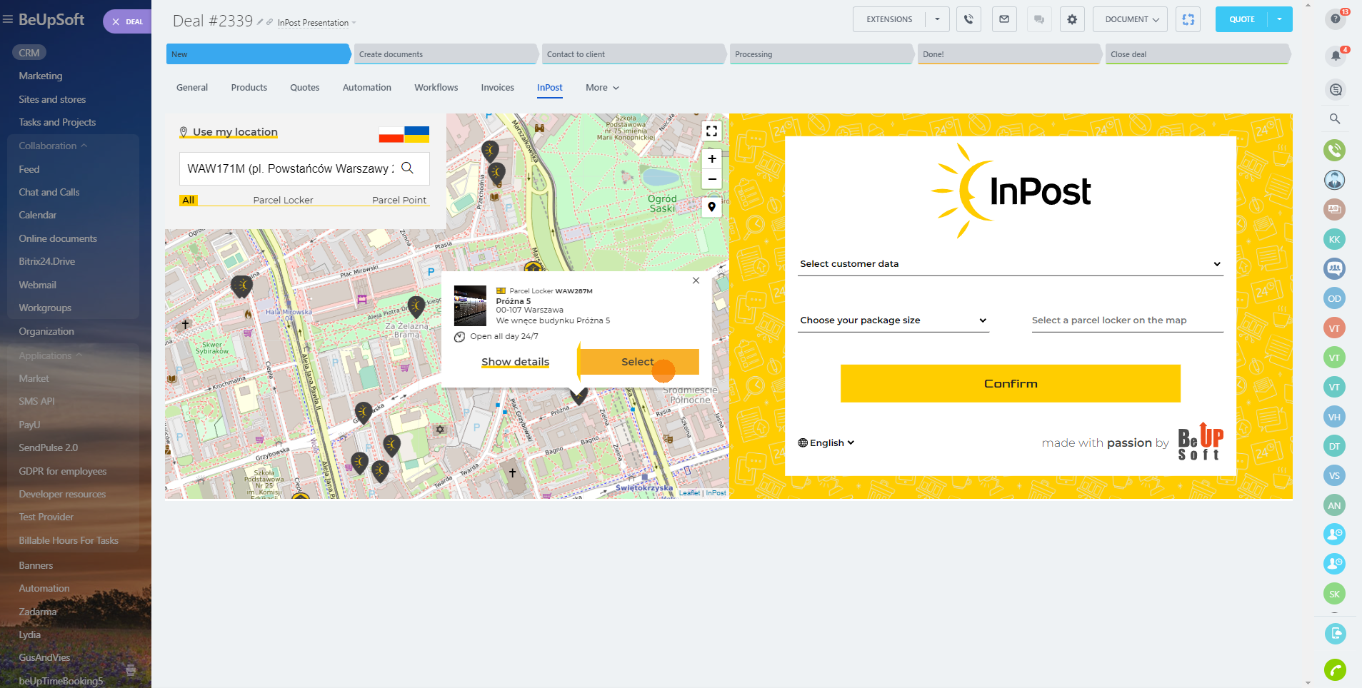Click the Show details link
1362x688 pixels.
point(515,362)
